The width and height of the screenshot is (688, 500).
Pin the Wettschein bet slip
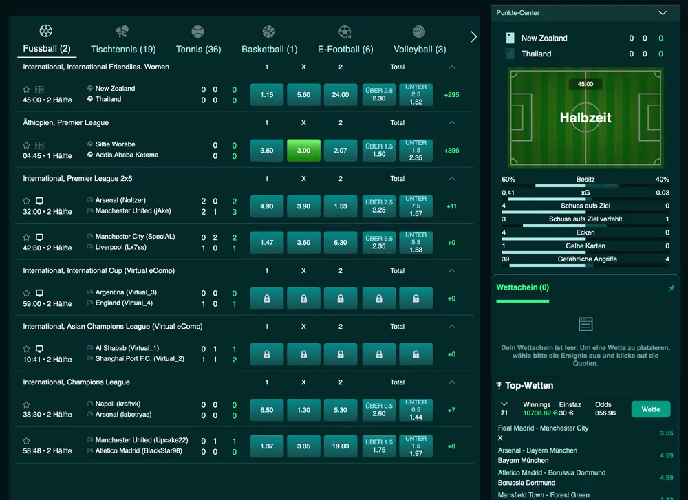pyautogui.click(x=671, y=288)
